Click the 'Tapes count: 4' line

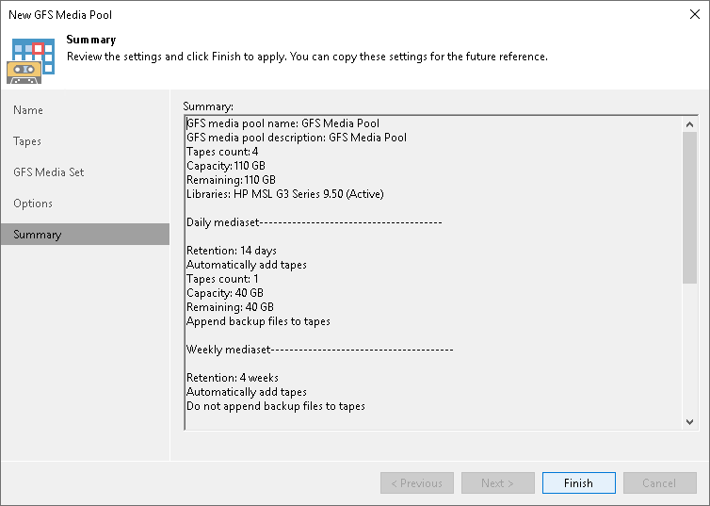pos(222,152)
